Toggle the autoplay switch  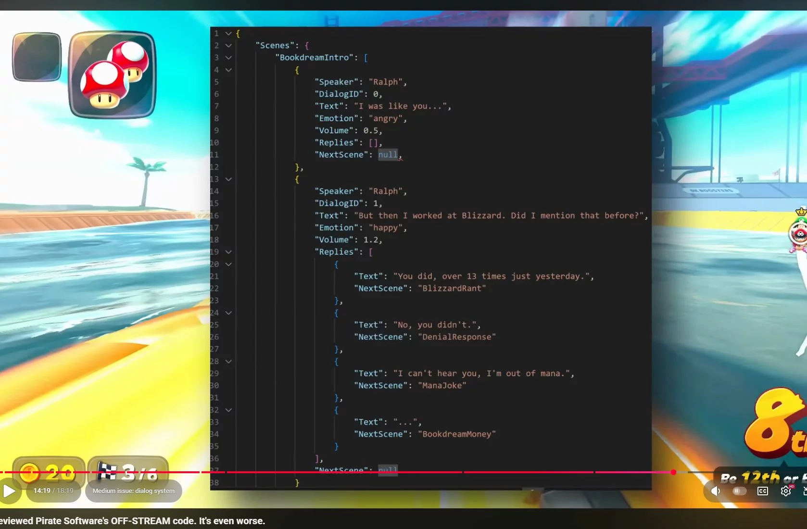pyautogui.click(x=739, y=491)
